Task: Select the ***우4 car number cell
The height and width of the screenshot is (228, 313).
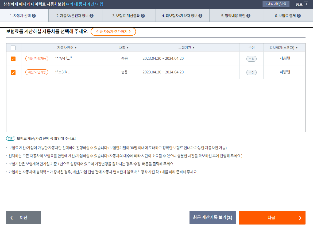Action: click(x=63, y=58)
